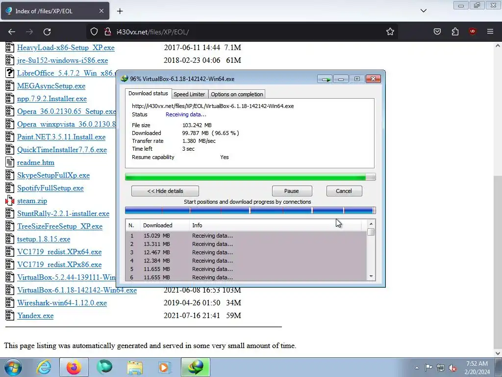The width and height of the screenshot is (502, 377).
Task: Click the LibreOffice unknown-file icon
Action: point(10,73)
